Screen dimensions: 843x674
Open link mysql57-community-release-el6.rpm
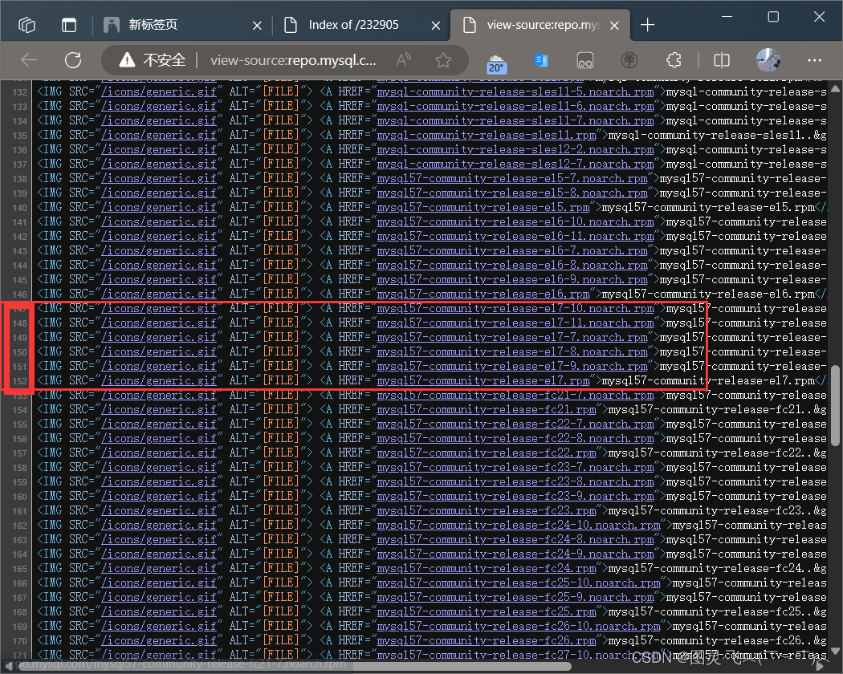(483, 294)
